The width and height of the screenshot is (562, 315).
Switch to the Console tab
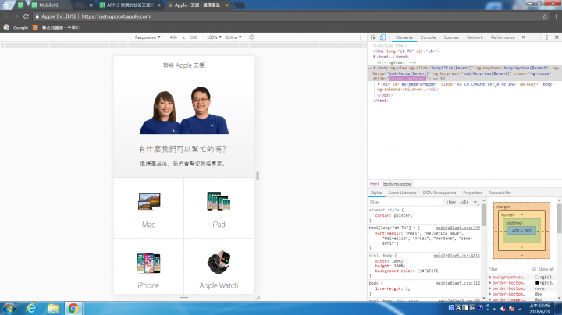(x=428, y=37)
